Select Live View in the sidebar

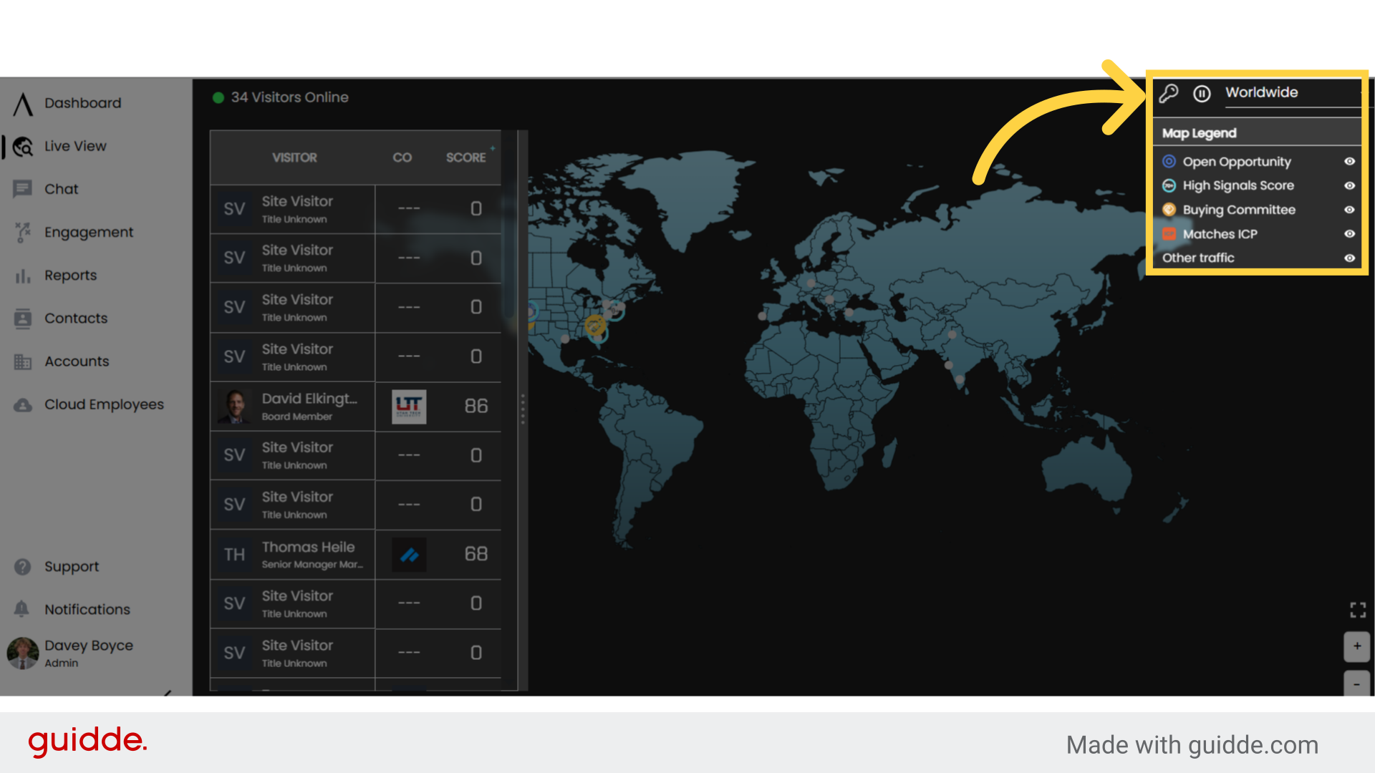75,146
